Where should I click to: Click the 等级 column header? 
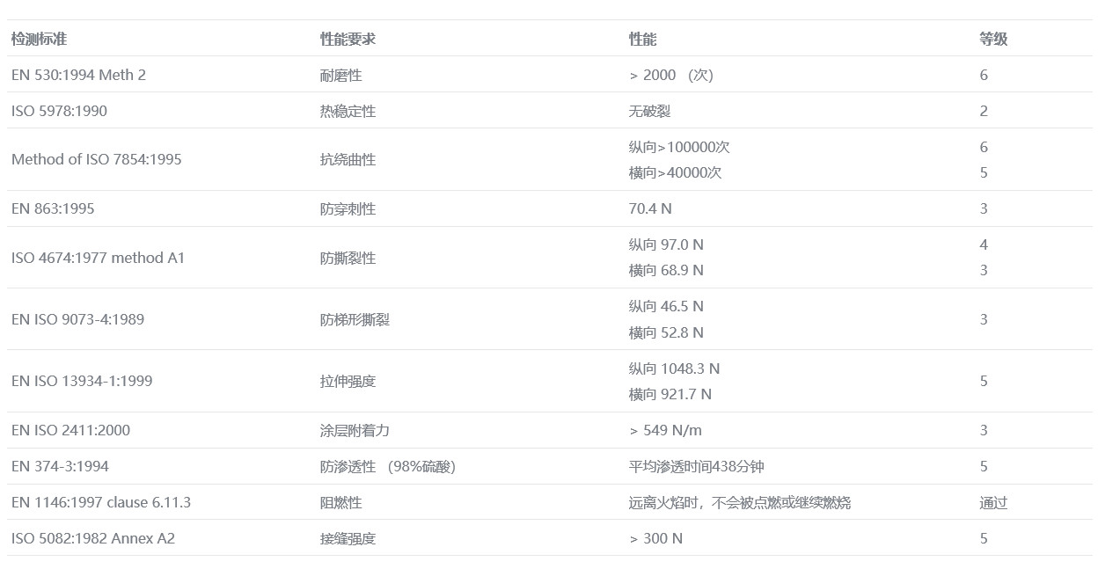993,40
